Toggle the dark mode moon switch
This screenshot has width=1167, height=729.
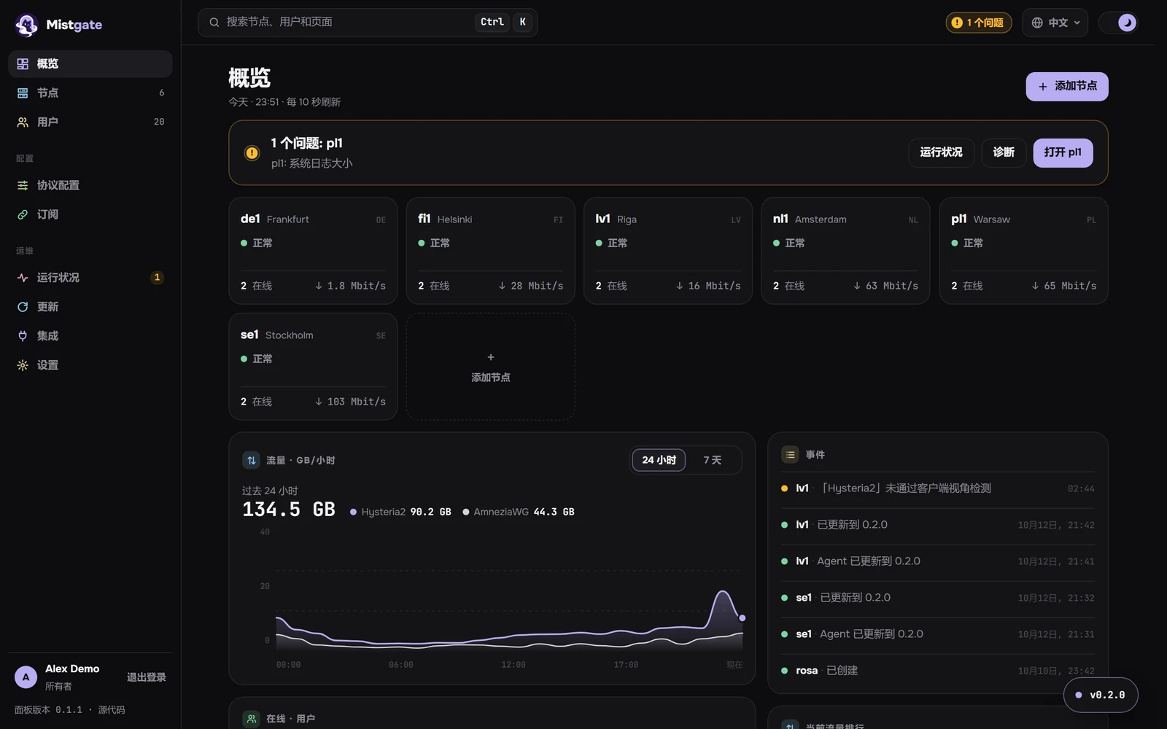pos(1118,23)
